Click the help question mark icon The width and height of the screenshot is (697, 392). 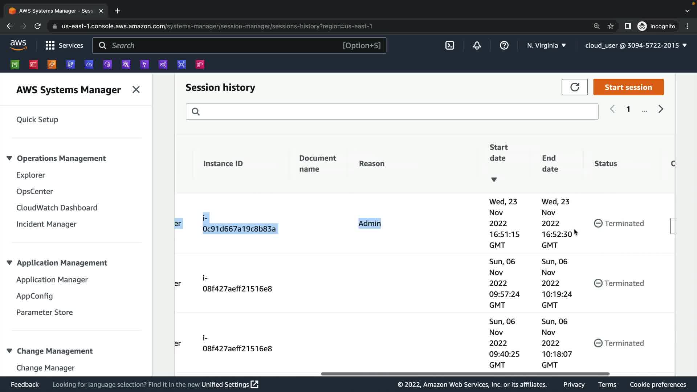pos(504,45)
